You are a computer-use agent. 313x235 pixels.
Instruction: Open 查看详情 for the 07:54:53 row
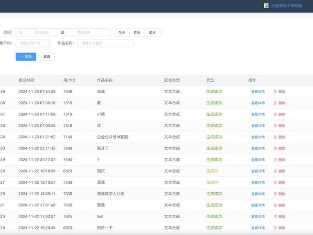[x=258, y=92]
